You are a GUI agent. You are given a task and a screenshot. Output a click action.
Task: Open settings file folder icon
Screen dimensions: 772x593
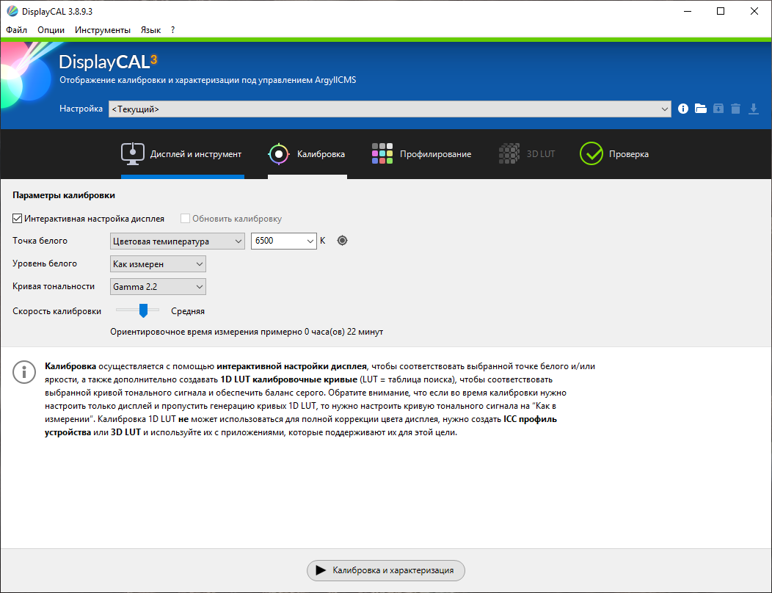point(701,109)
